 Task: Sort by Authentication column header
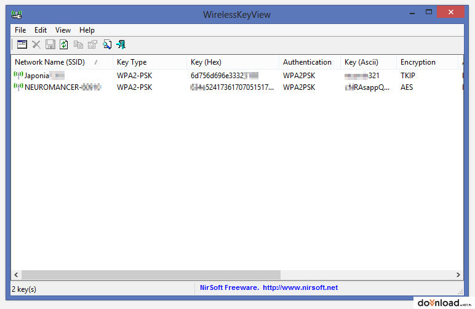[x=309, y=62]
